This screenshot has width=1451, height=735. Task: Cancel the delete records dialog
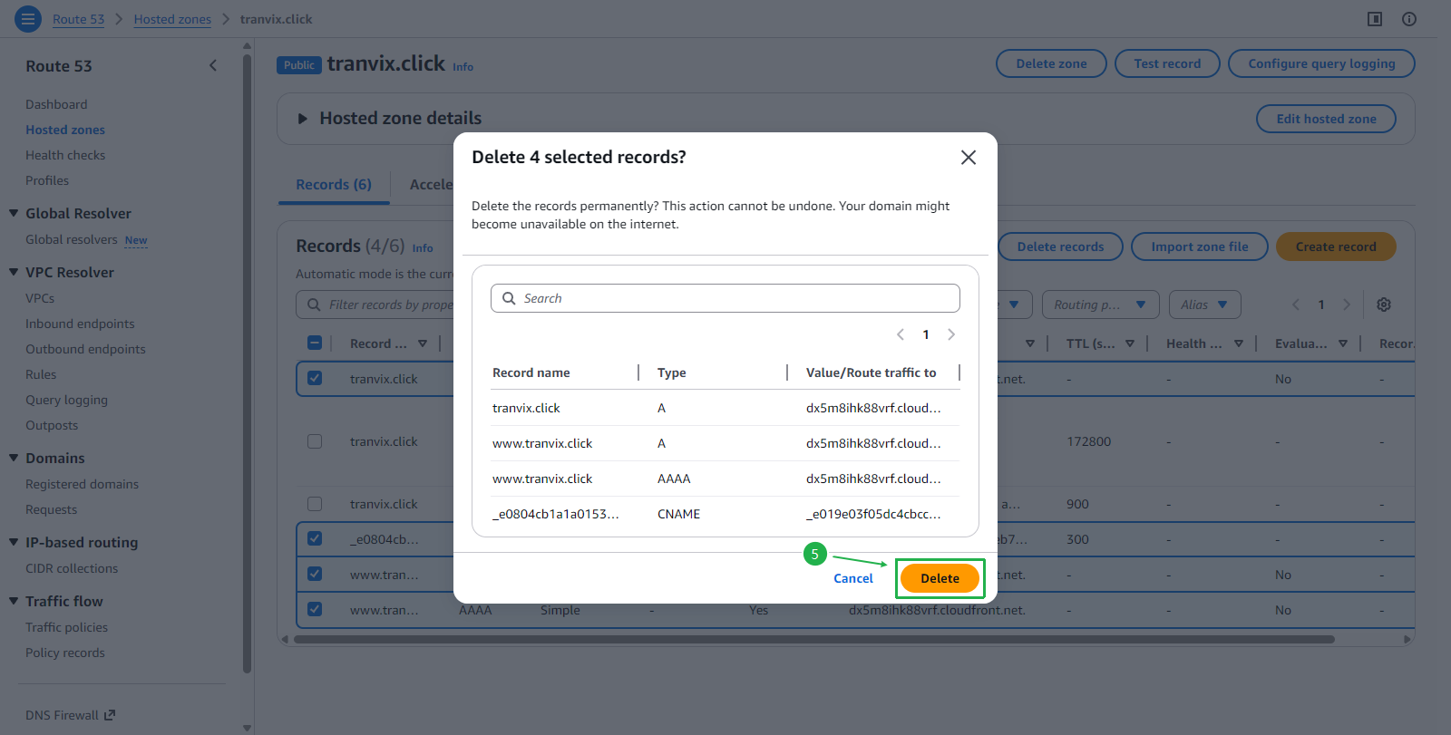853,578
